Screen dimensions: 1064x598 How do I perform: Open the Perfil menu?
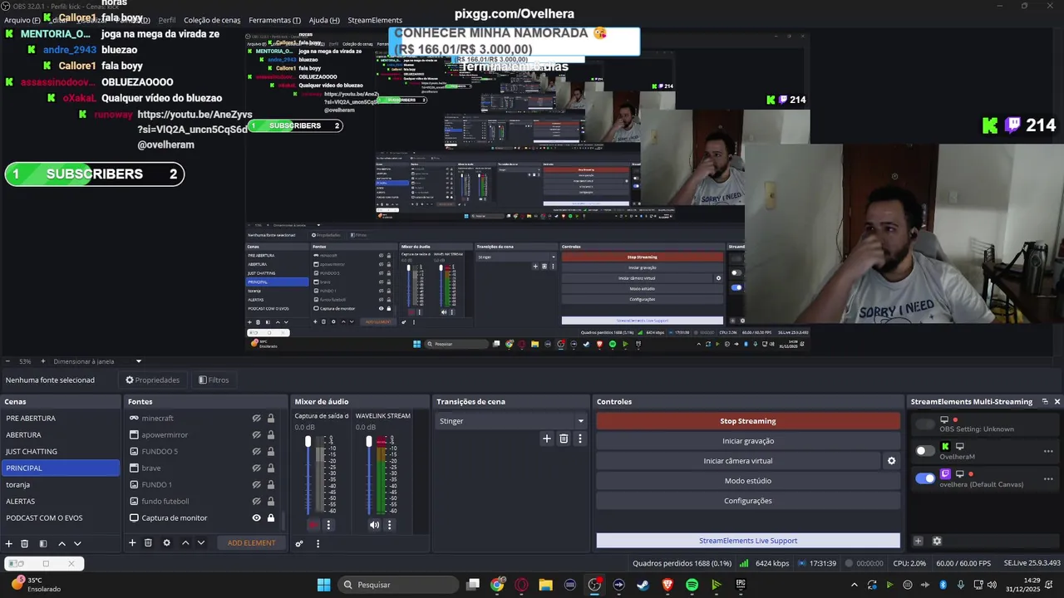click(x=167, y=20)
